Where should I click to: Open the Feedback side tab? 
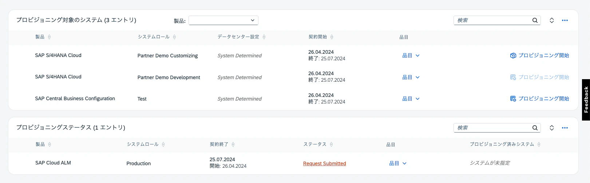click(x=586, y=100)
